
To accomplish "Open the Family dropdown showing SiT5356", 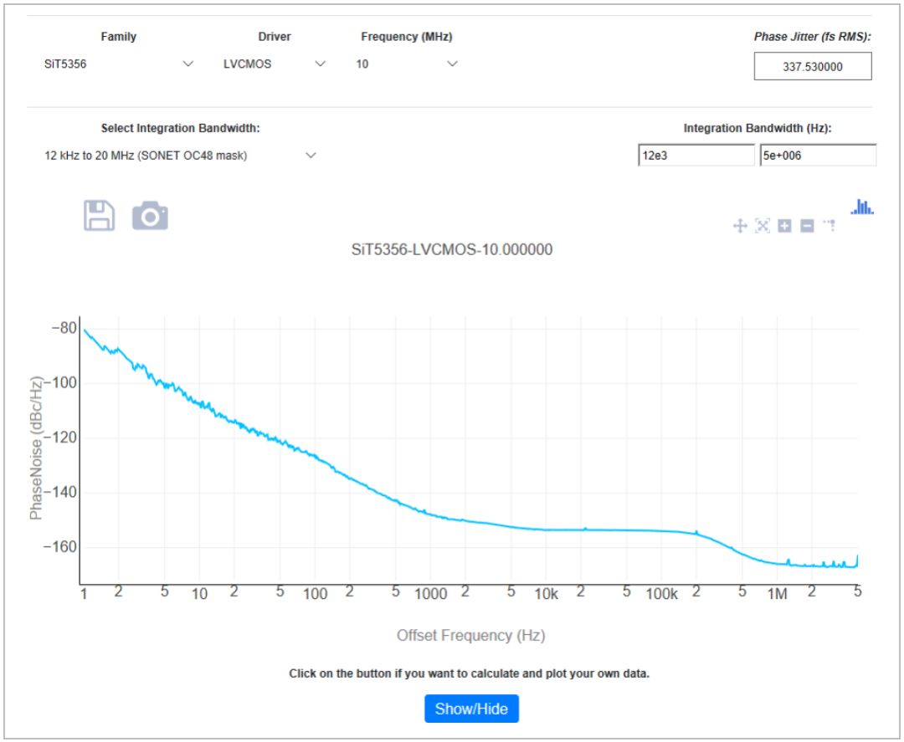I will [x=118, y=64].
